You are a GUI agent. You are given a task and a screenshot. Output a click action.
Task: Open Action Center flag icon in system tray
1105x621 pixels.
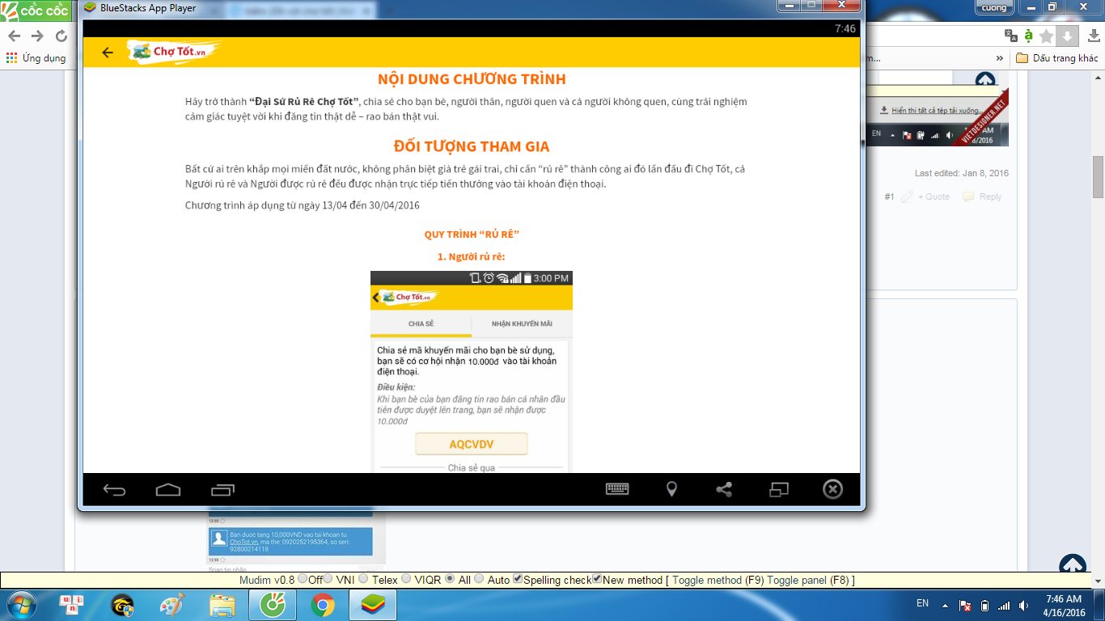[964, 606]
